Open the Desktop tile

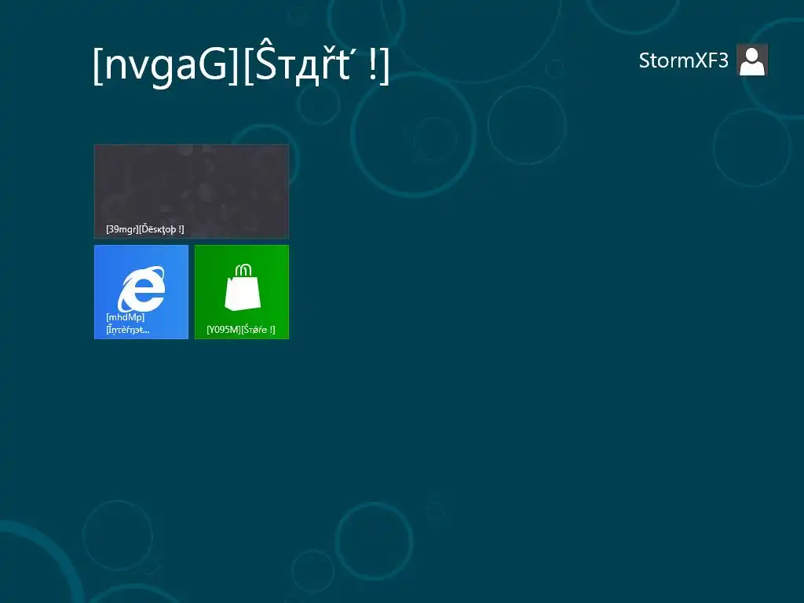point(192,192)
